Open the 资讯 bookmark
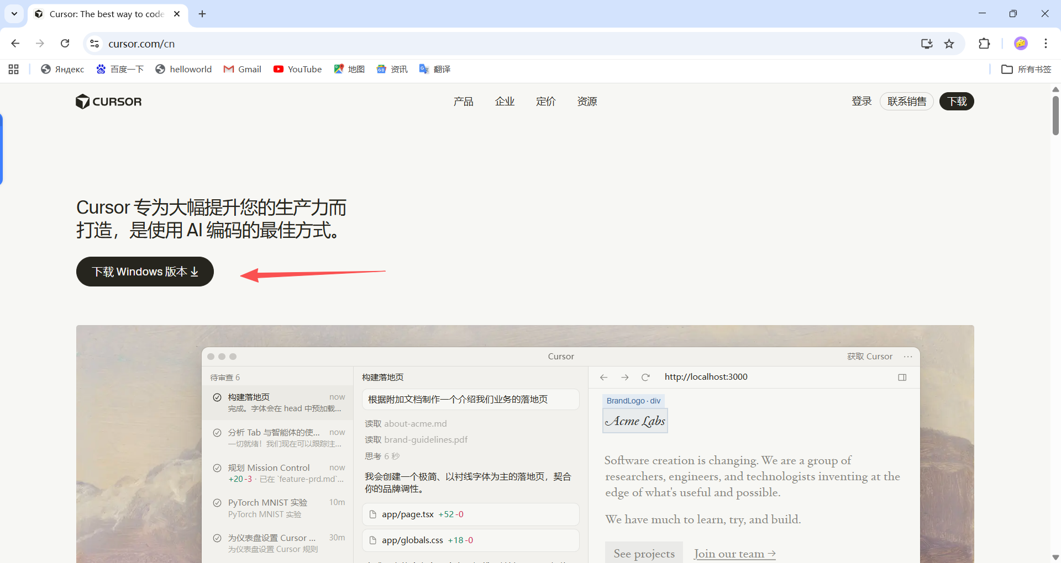The image size is (1061, 563). (x=392, y=69)
